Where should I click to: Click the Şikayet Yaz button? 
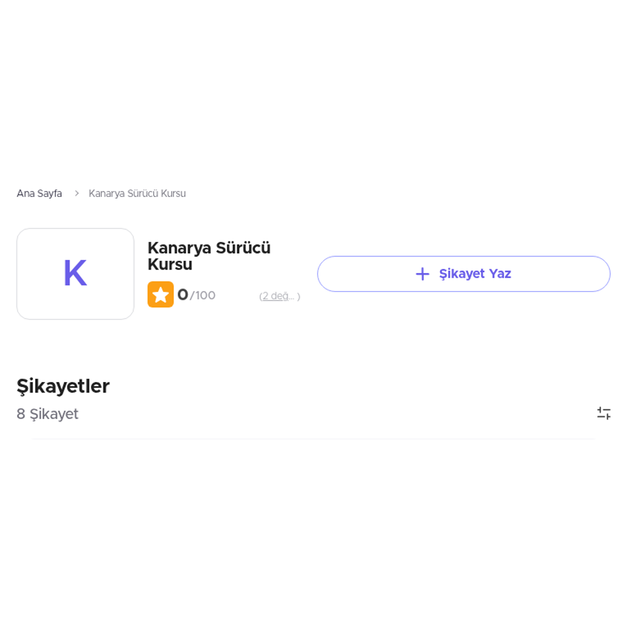click(x=463, y=274)
